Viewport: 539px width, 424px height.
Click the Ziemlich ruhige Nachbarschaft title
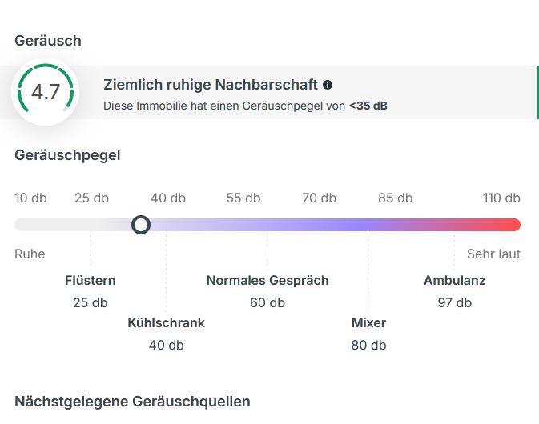[211, 85]
